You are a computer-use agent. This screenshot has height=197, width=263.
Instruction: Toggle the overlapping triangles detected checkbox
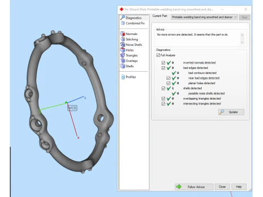pos(163,99)
